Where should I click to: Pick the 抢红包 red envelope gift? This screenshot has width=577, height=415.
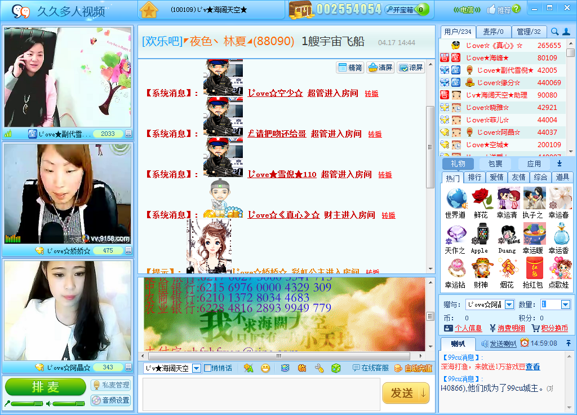click(534, 269)
